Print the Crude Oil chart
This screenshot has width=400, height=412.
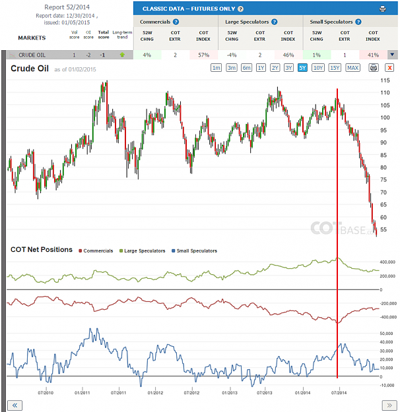click(373, 68)
